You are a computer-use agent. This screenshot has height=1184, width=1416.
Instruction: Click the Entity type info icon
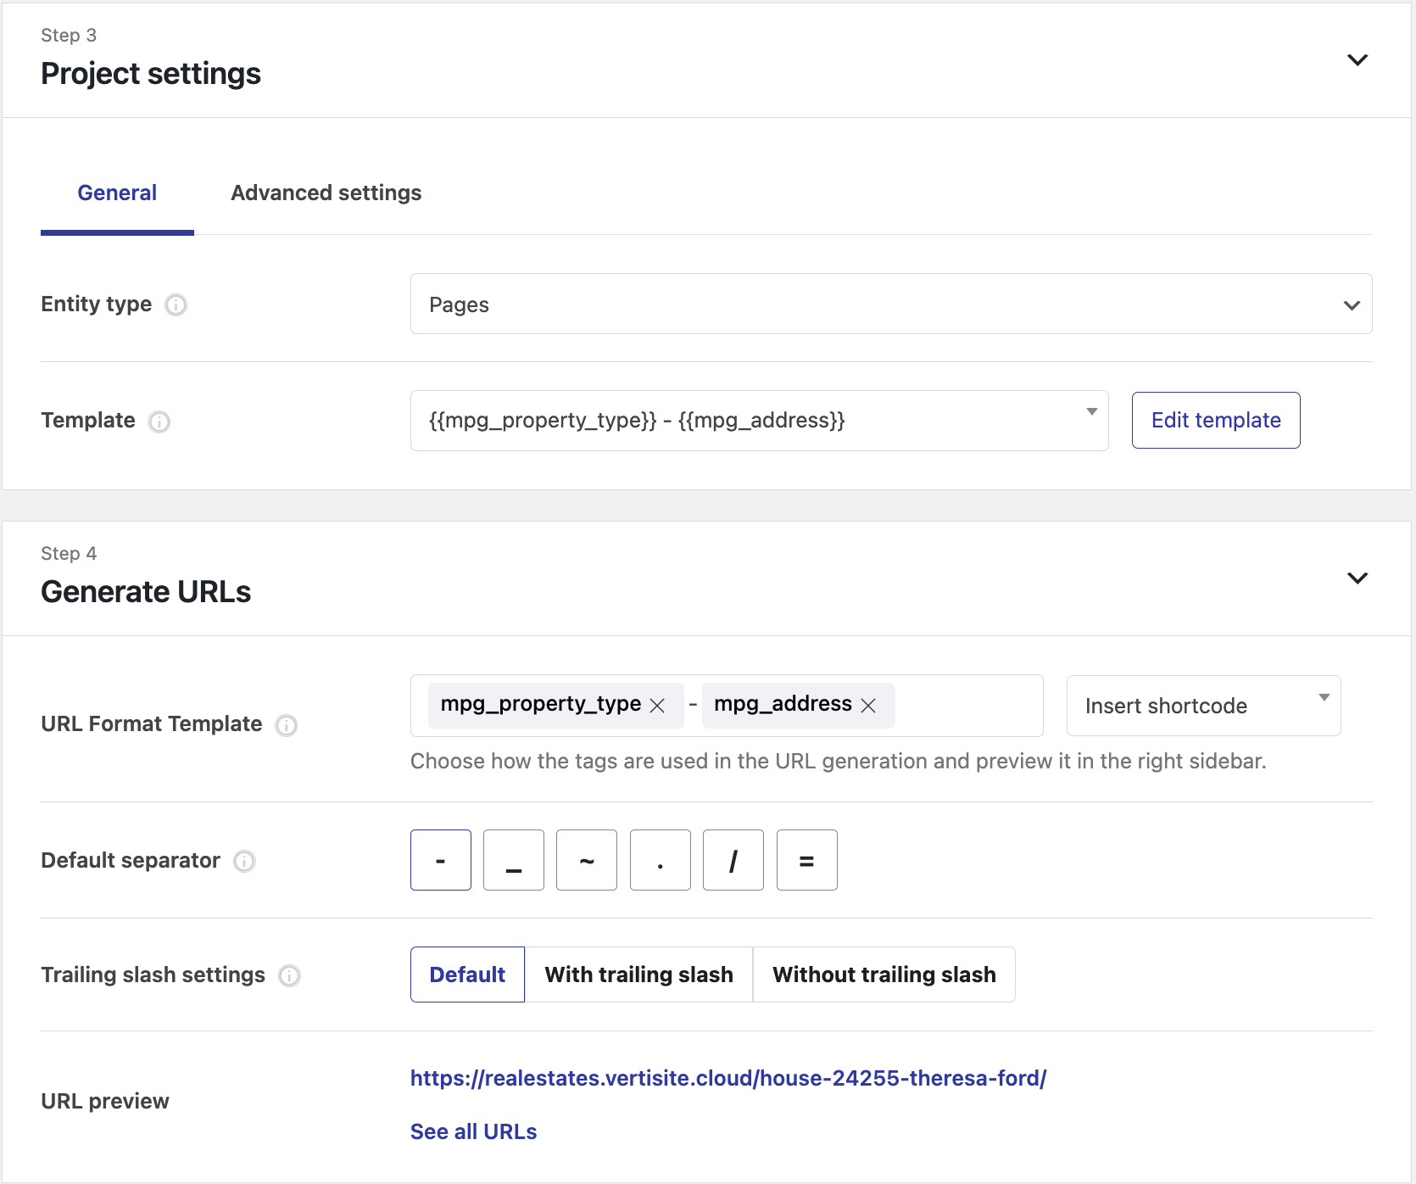click(176, 304)
